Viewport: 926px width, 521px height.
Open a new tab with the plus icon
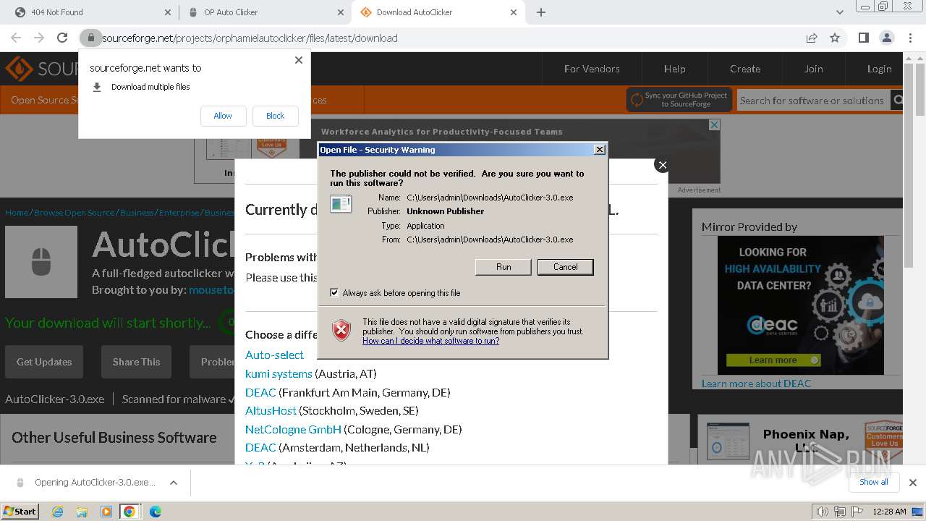[540, 12]
